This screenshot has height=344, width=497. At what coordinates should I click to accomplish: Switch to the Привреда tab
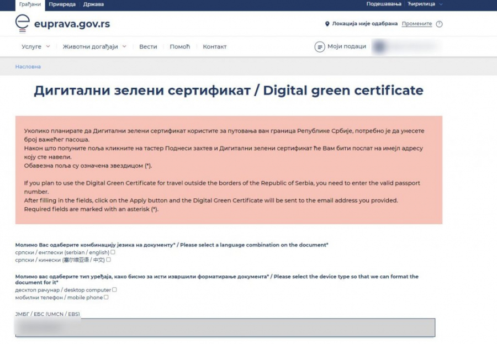[x=62, y=4]
